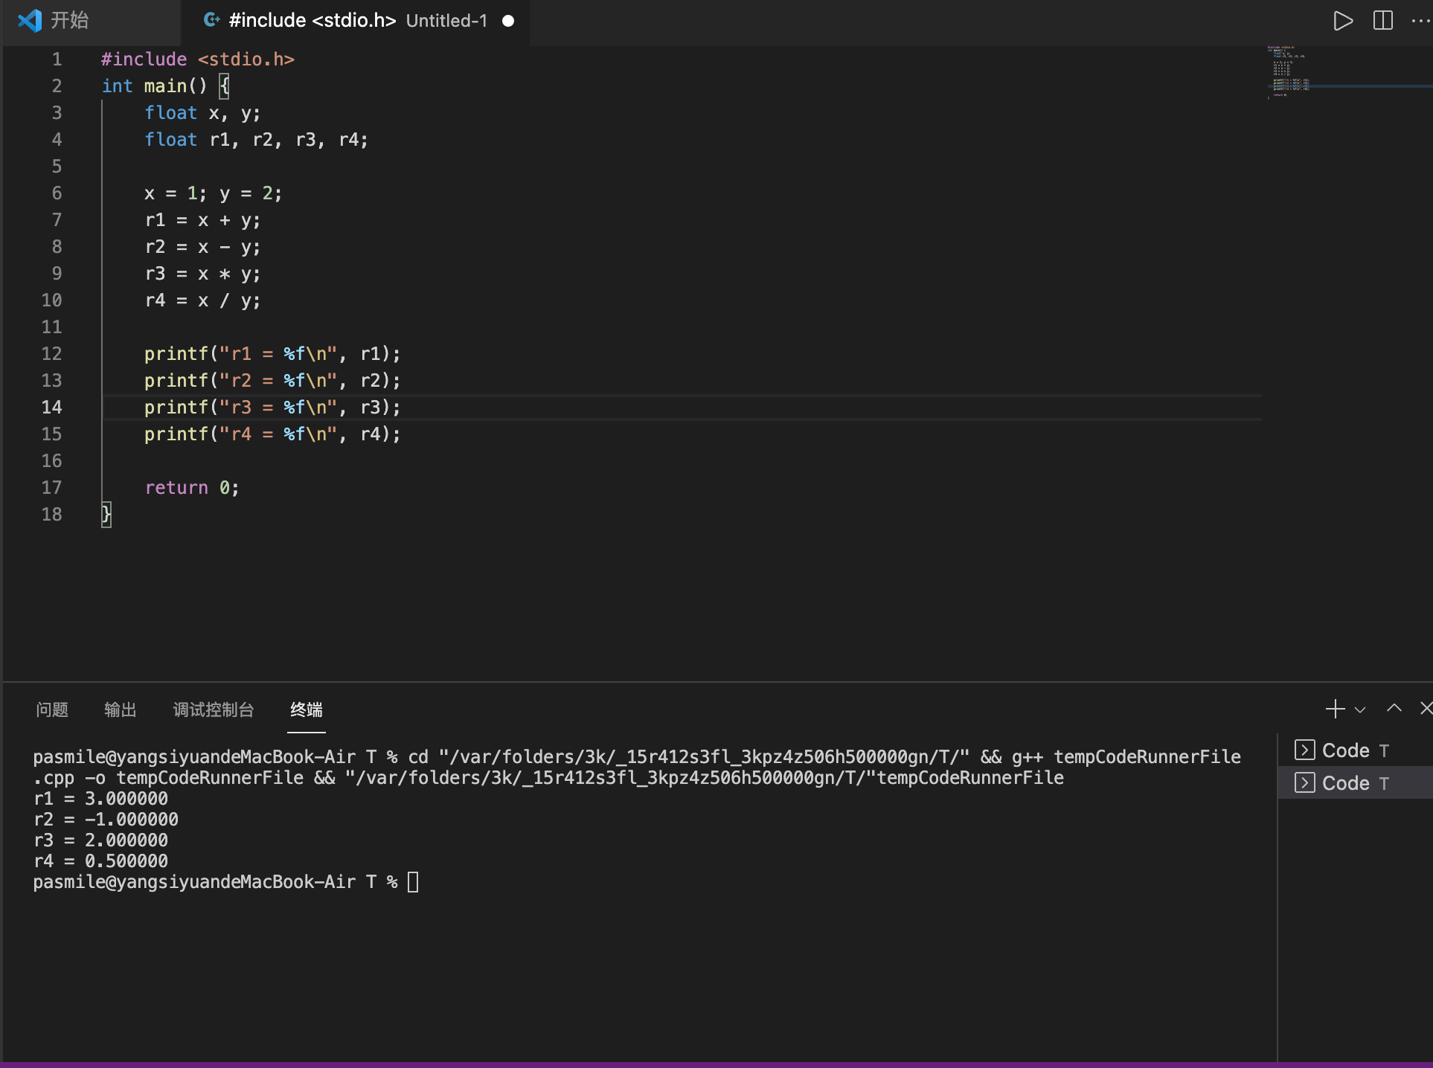This screenshot has width=1433, height=1068.
Task: Select the second Code terminal entry
Action: click(1345, 783)
